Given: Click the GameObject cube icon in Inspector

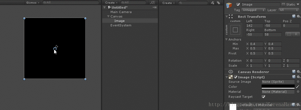Looking at the screenshot, I should click(x=229, y=5).
